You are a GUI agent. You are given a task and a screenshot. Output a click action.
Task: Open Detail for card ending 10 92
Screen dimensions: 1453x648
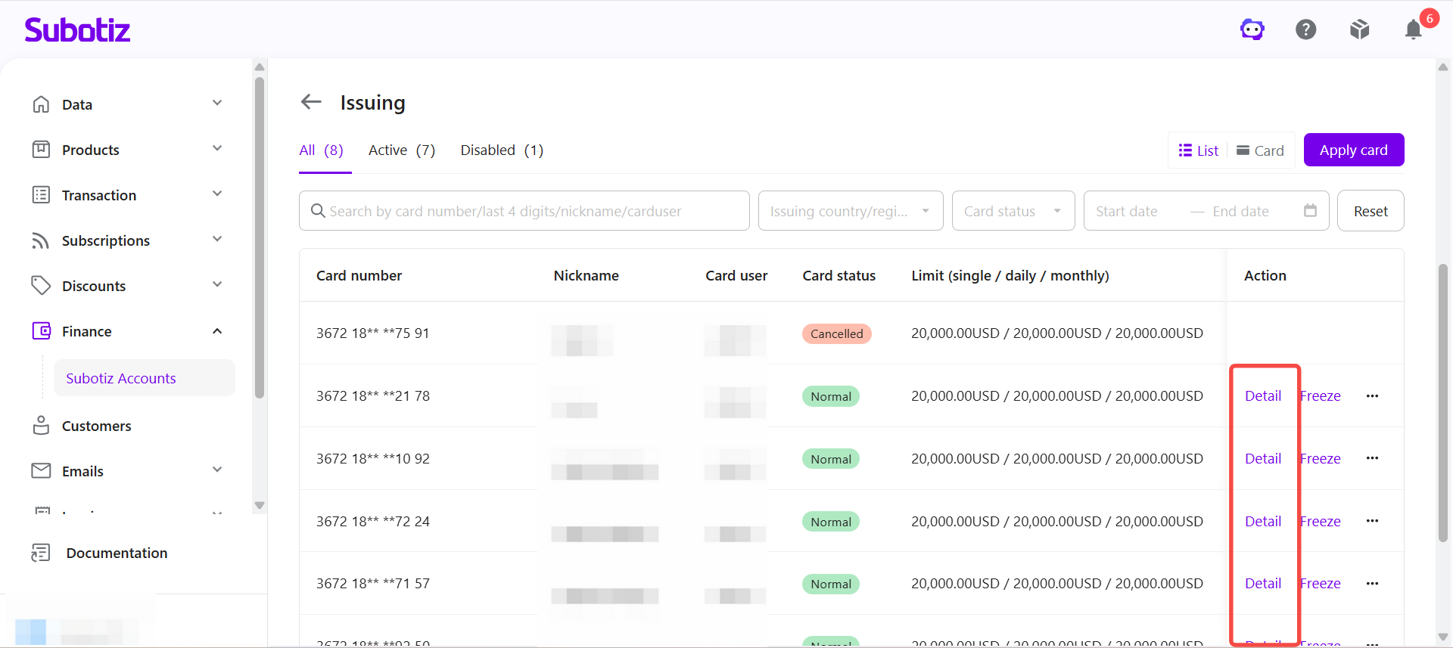coord(1263,458)
